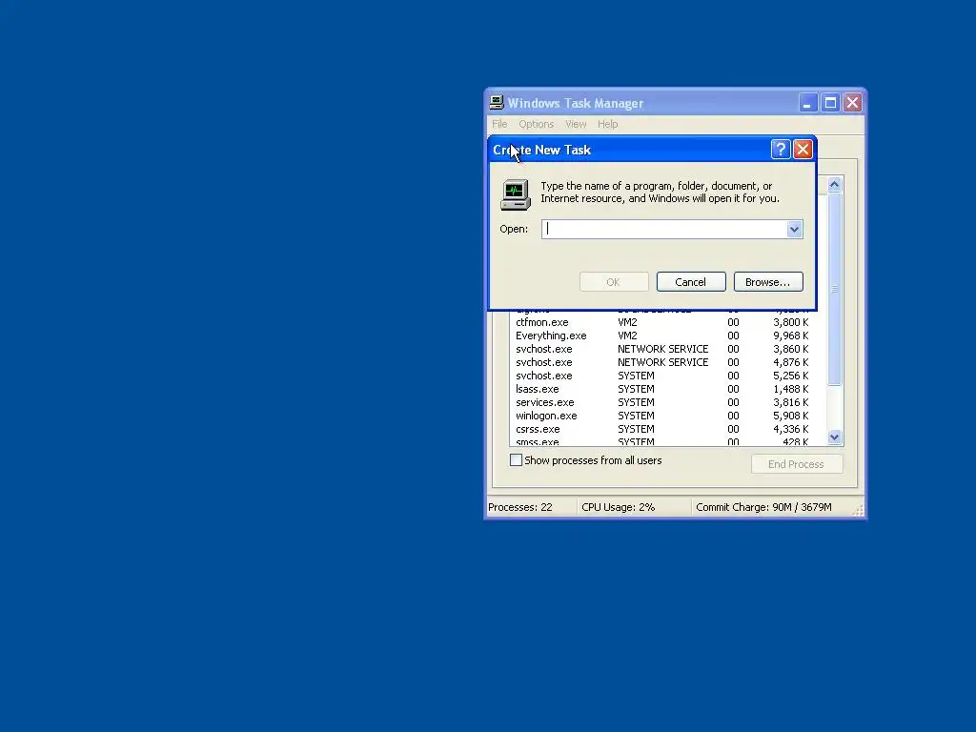Open the View menu

click(x=576, y=124)
